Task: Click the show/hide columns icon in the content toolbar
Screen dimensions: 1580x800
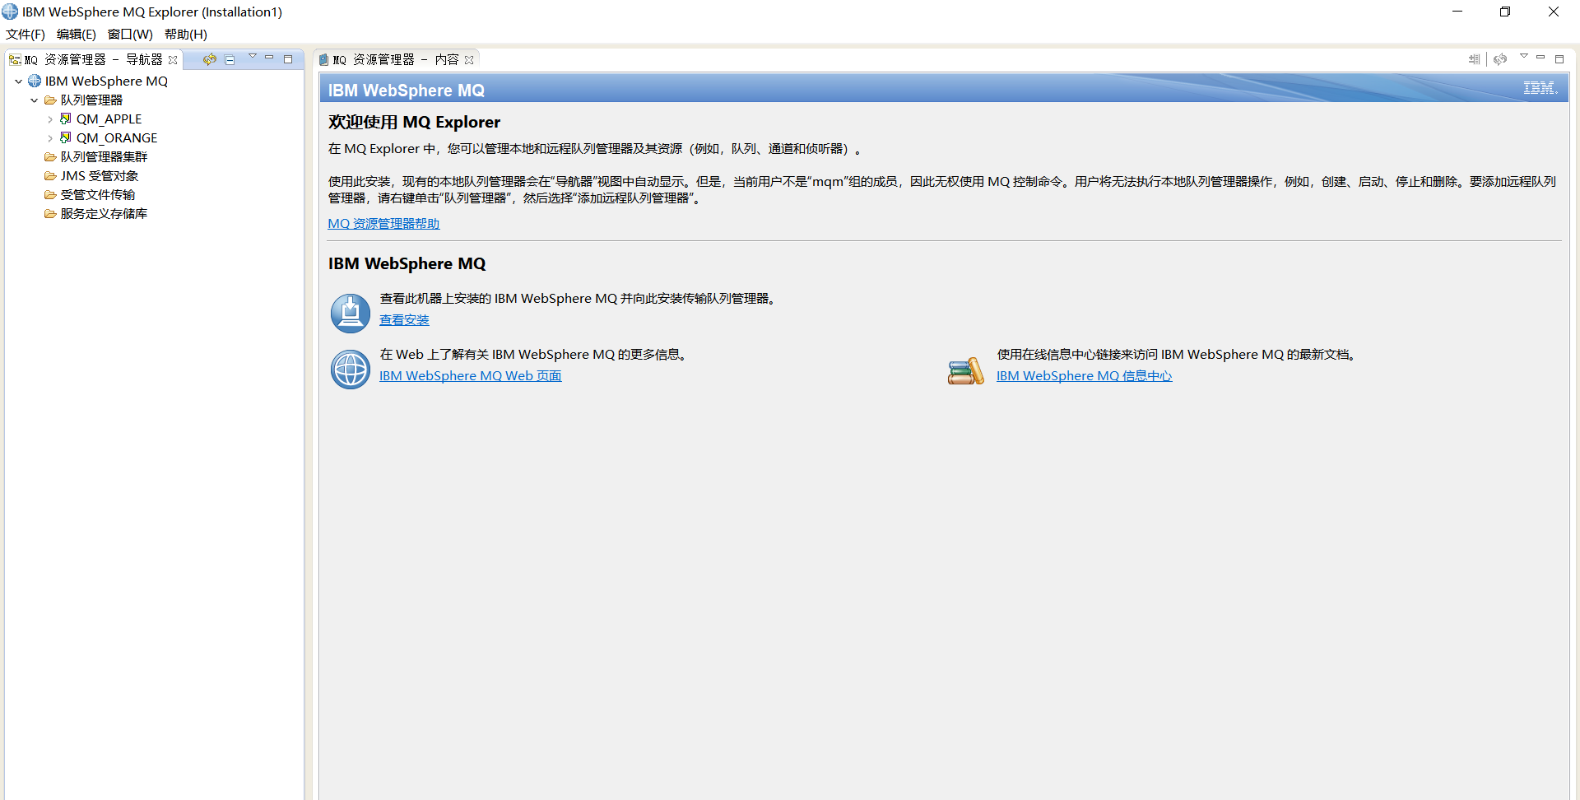Action: click(1475, 59)
